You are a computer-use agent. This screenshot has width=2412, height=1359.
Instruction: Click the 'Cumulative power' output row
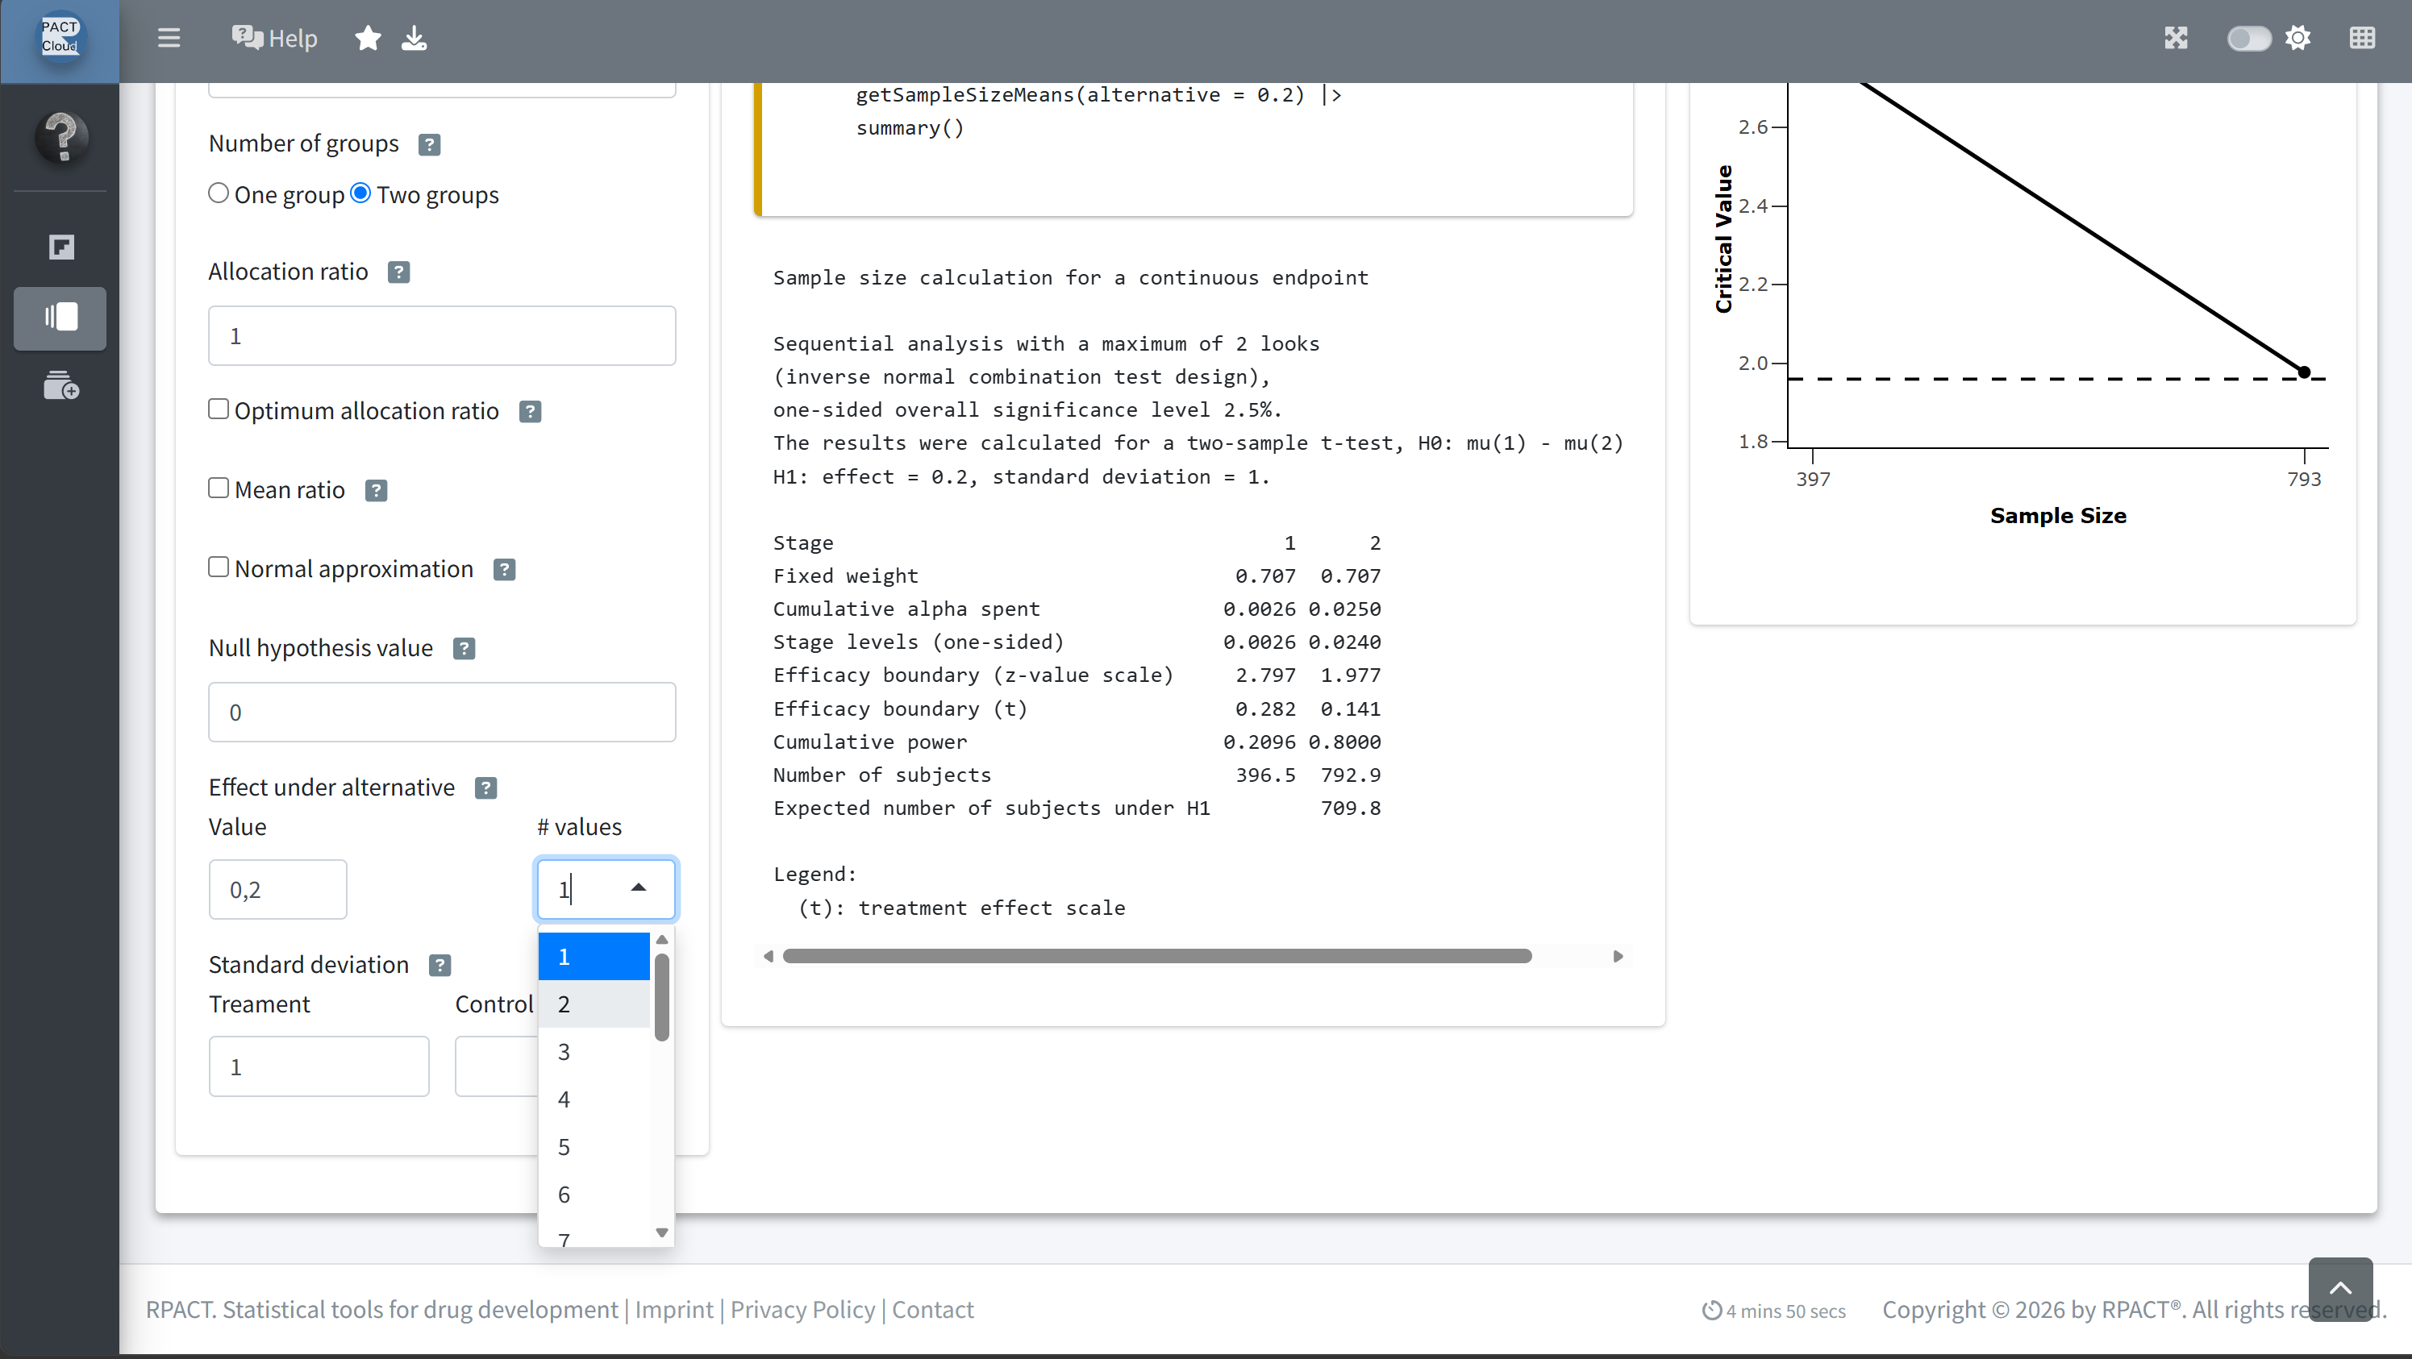[x=1077, y=742]
